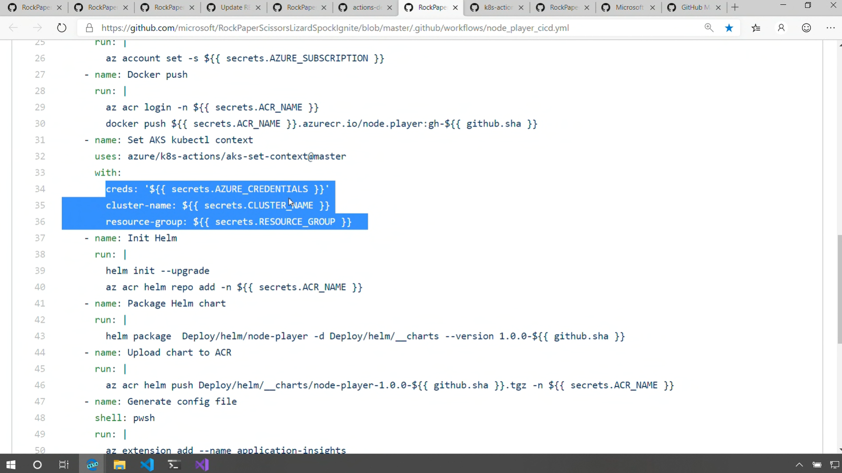
Task: View site security lock information
Action: point(89,28)
